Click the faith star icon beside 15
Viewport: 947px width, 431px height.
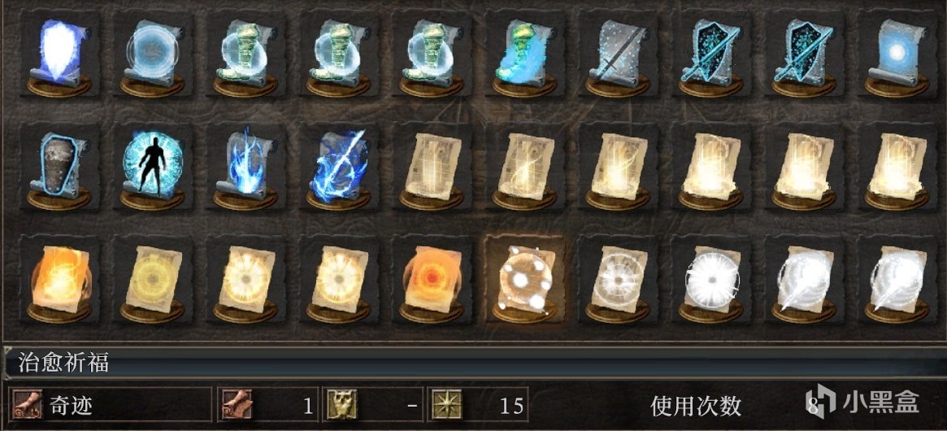(446, 405)
